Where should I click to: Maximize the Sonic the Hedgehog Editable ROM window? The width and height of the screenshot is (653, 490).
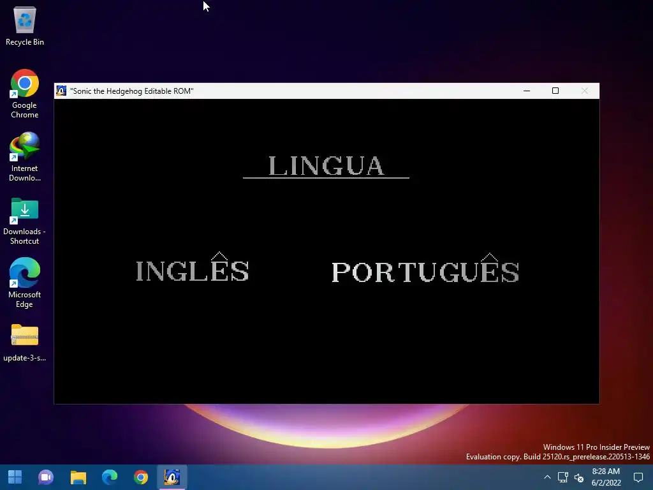555,91
